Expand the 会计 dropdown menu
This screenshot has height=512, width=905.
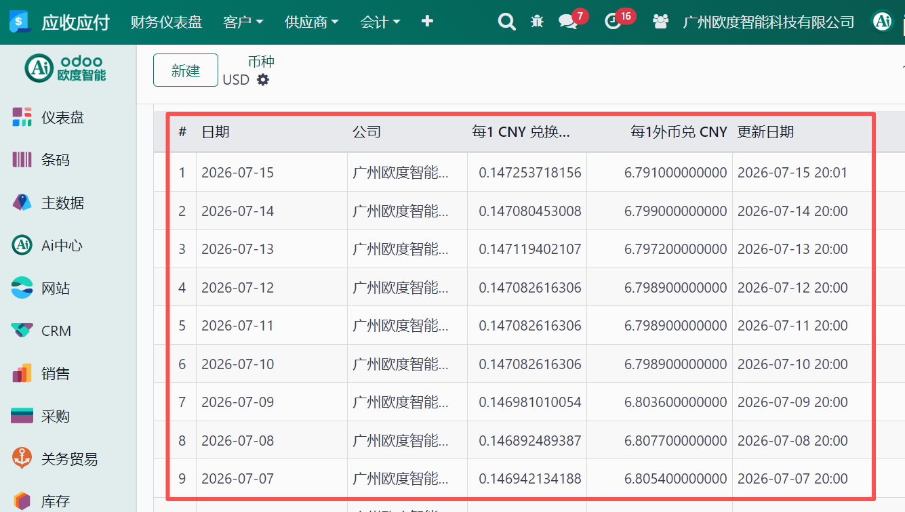coord(380,22)
